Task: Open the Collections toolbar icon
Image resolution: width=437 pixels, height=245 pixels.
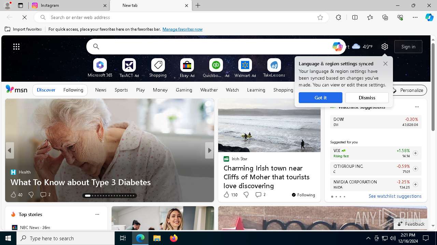Action: coord(385,17)
